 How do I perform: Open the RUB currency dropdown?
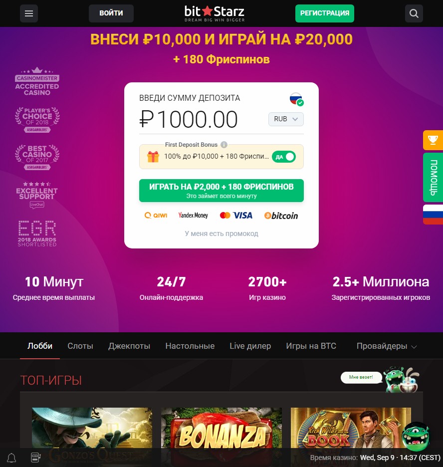[x=286, y=119]
